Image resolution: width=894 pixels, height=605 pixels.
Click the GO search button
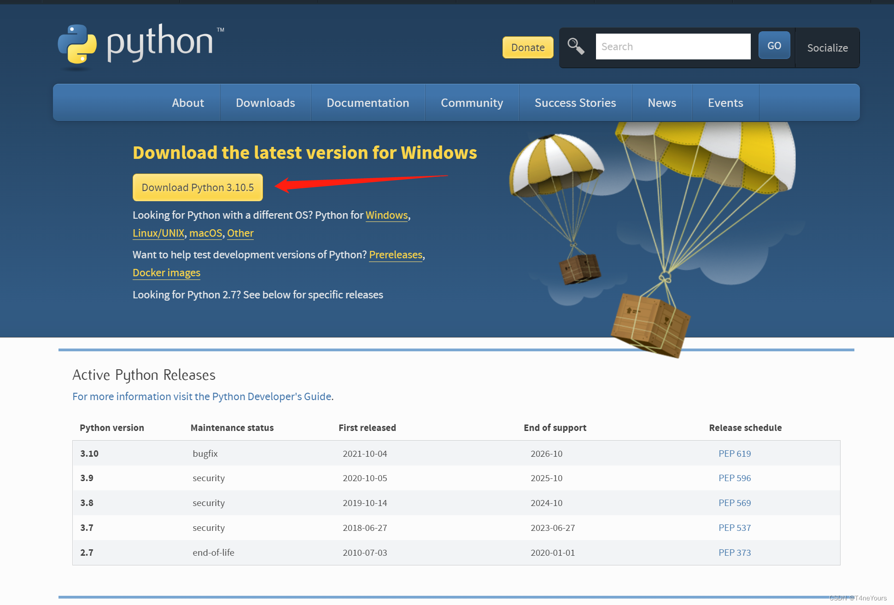coord(774,46)
